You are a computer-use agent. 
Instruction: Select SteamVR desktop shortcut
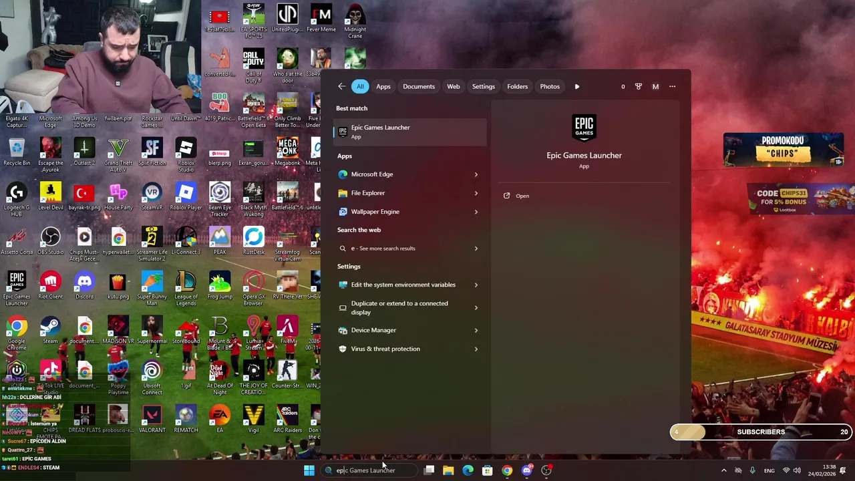tap(152, 197)
